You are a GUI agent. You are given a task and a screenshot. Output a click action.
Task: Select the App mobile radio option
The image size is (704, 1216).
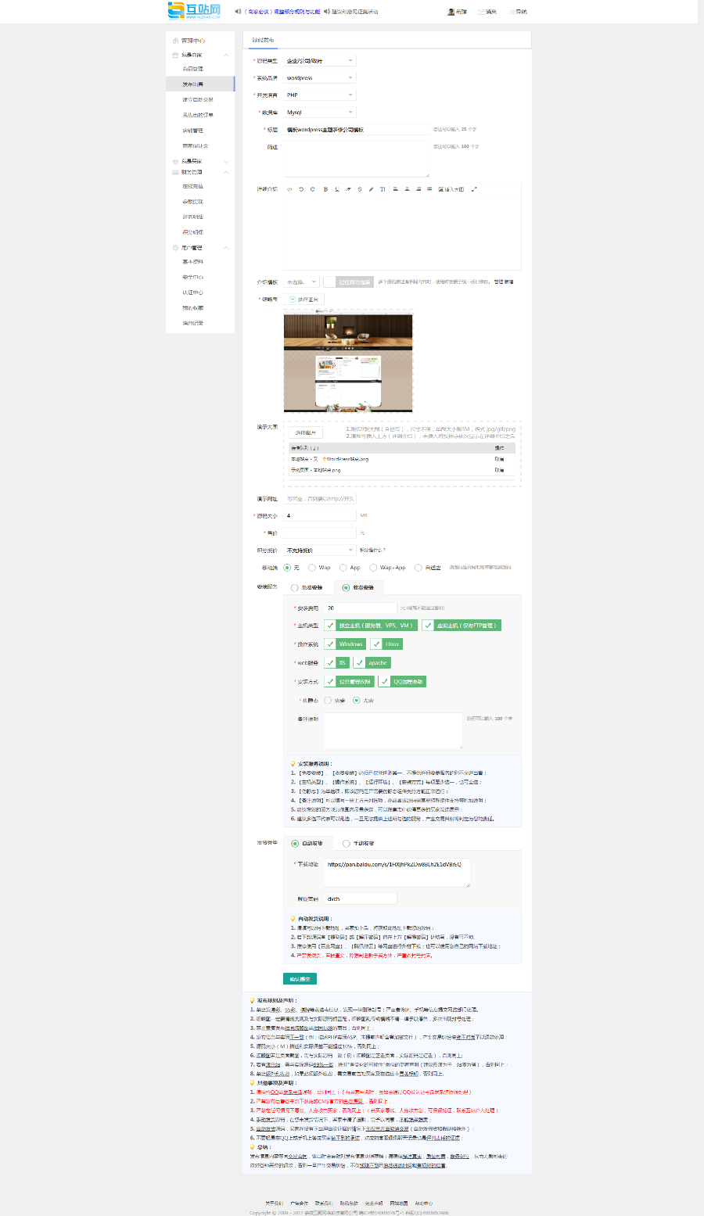343,568
